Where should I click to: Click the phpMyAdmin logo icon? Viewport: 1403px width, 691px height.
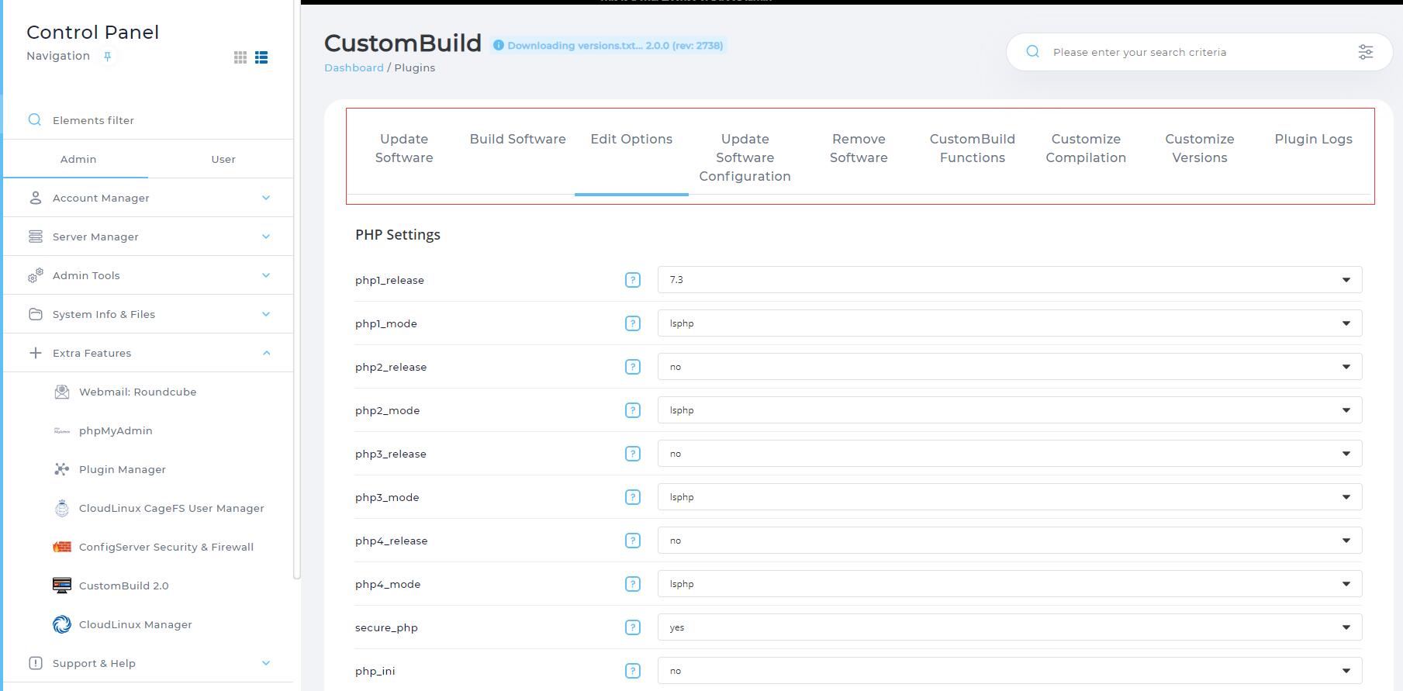click(62, 430)
